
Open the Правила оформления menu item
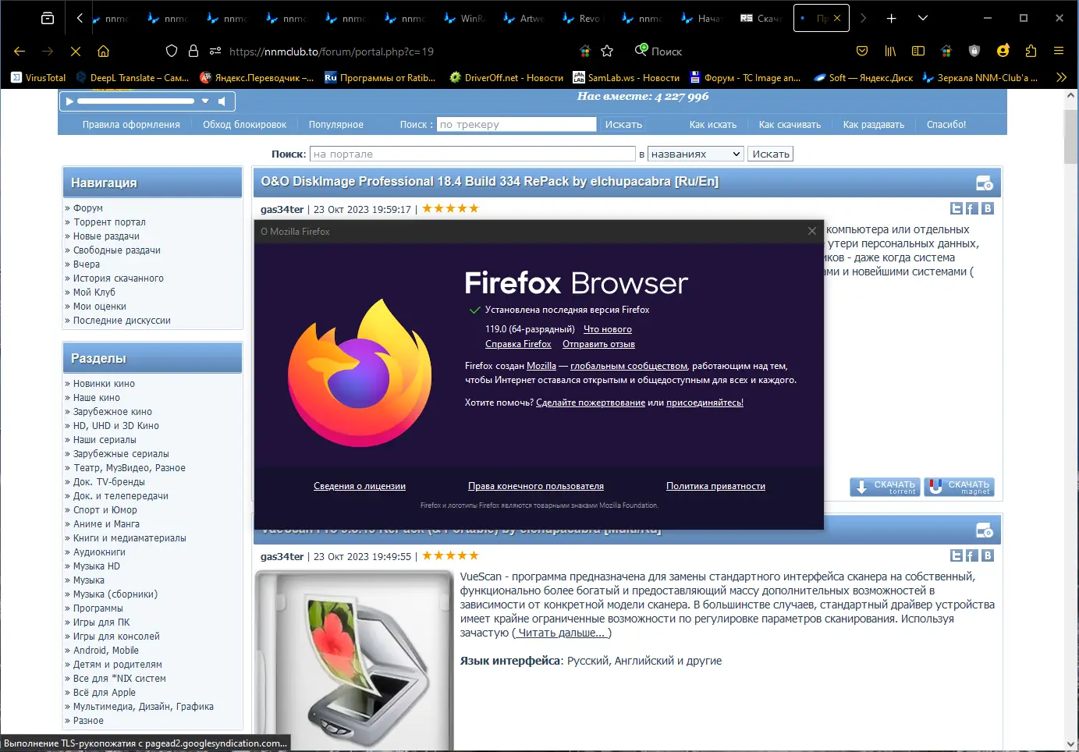(x=131, y=125)
